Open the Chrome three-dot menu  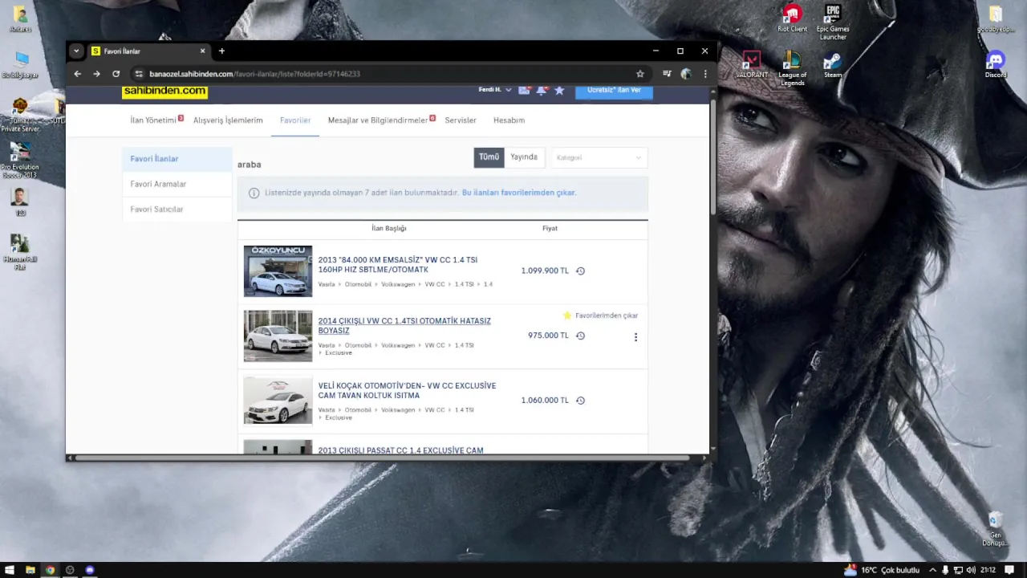click(x=705, y=74)
